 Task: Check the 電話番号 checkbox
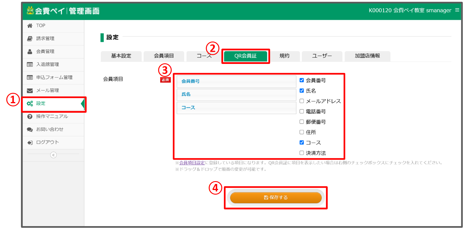[x=302, y=111]
